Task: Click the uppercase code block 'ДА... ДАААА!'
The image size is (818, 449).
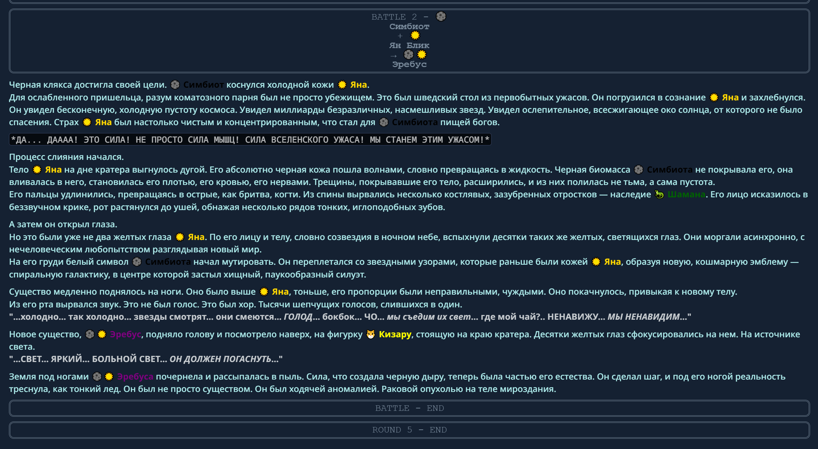Action: pos(250,140)
